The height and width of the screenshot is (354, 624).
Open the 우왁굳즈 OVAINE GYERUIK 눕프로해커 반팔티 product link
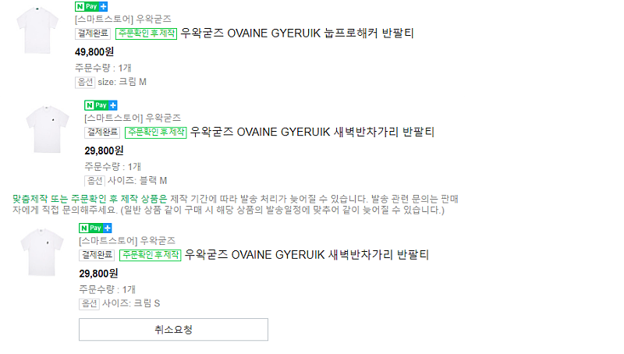(297, 34)
